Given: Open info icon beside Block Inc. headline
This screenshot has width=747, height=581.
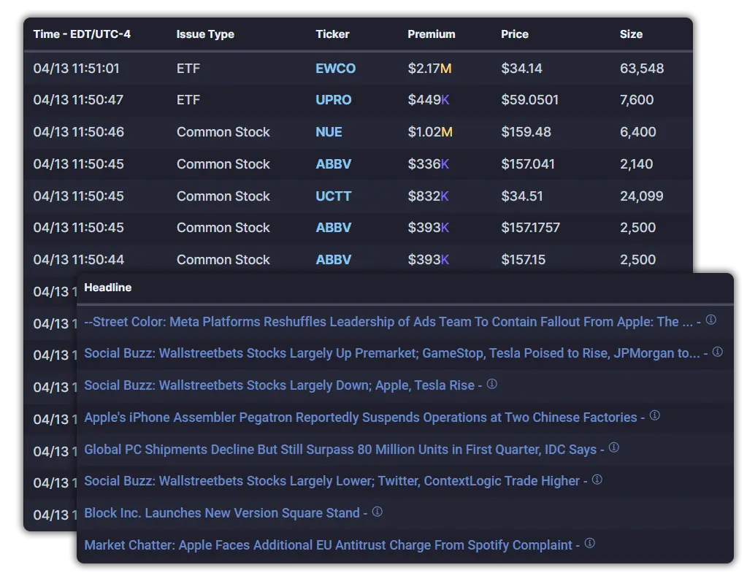Looking at the screenshot, I should point(377,512).
